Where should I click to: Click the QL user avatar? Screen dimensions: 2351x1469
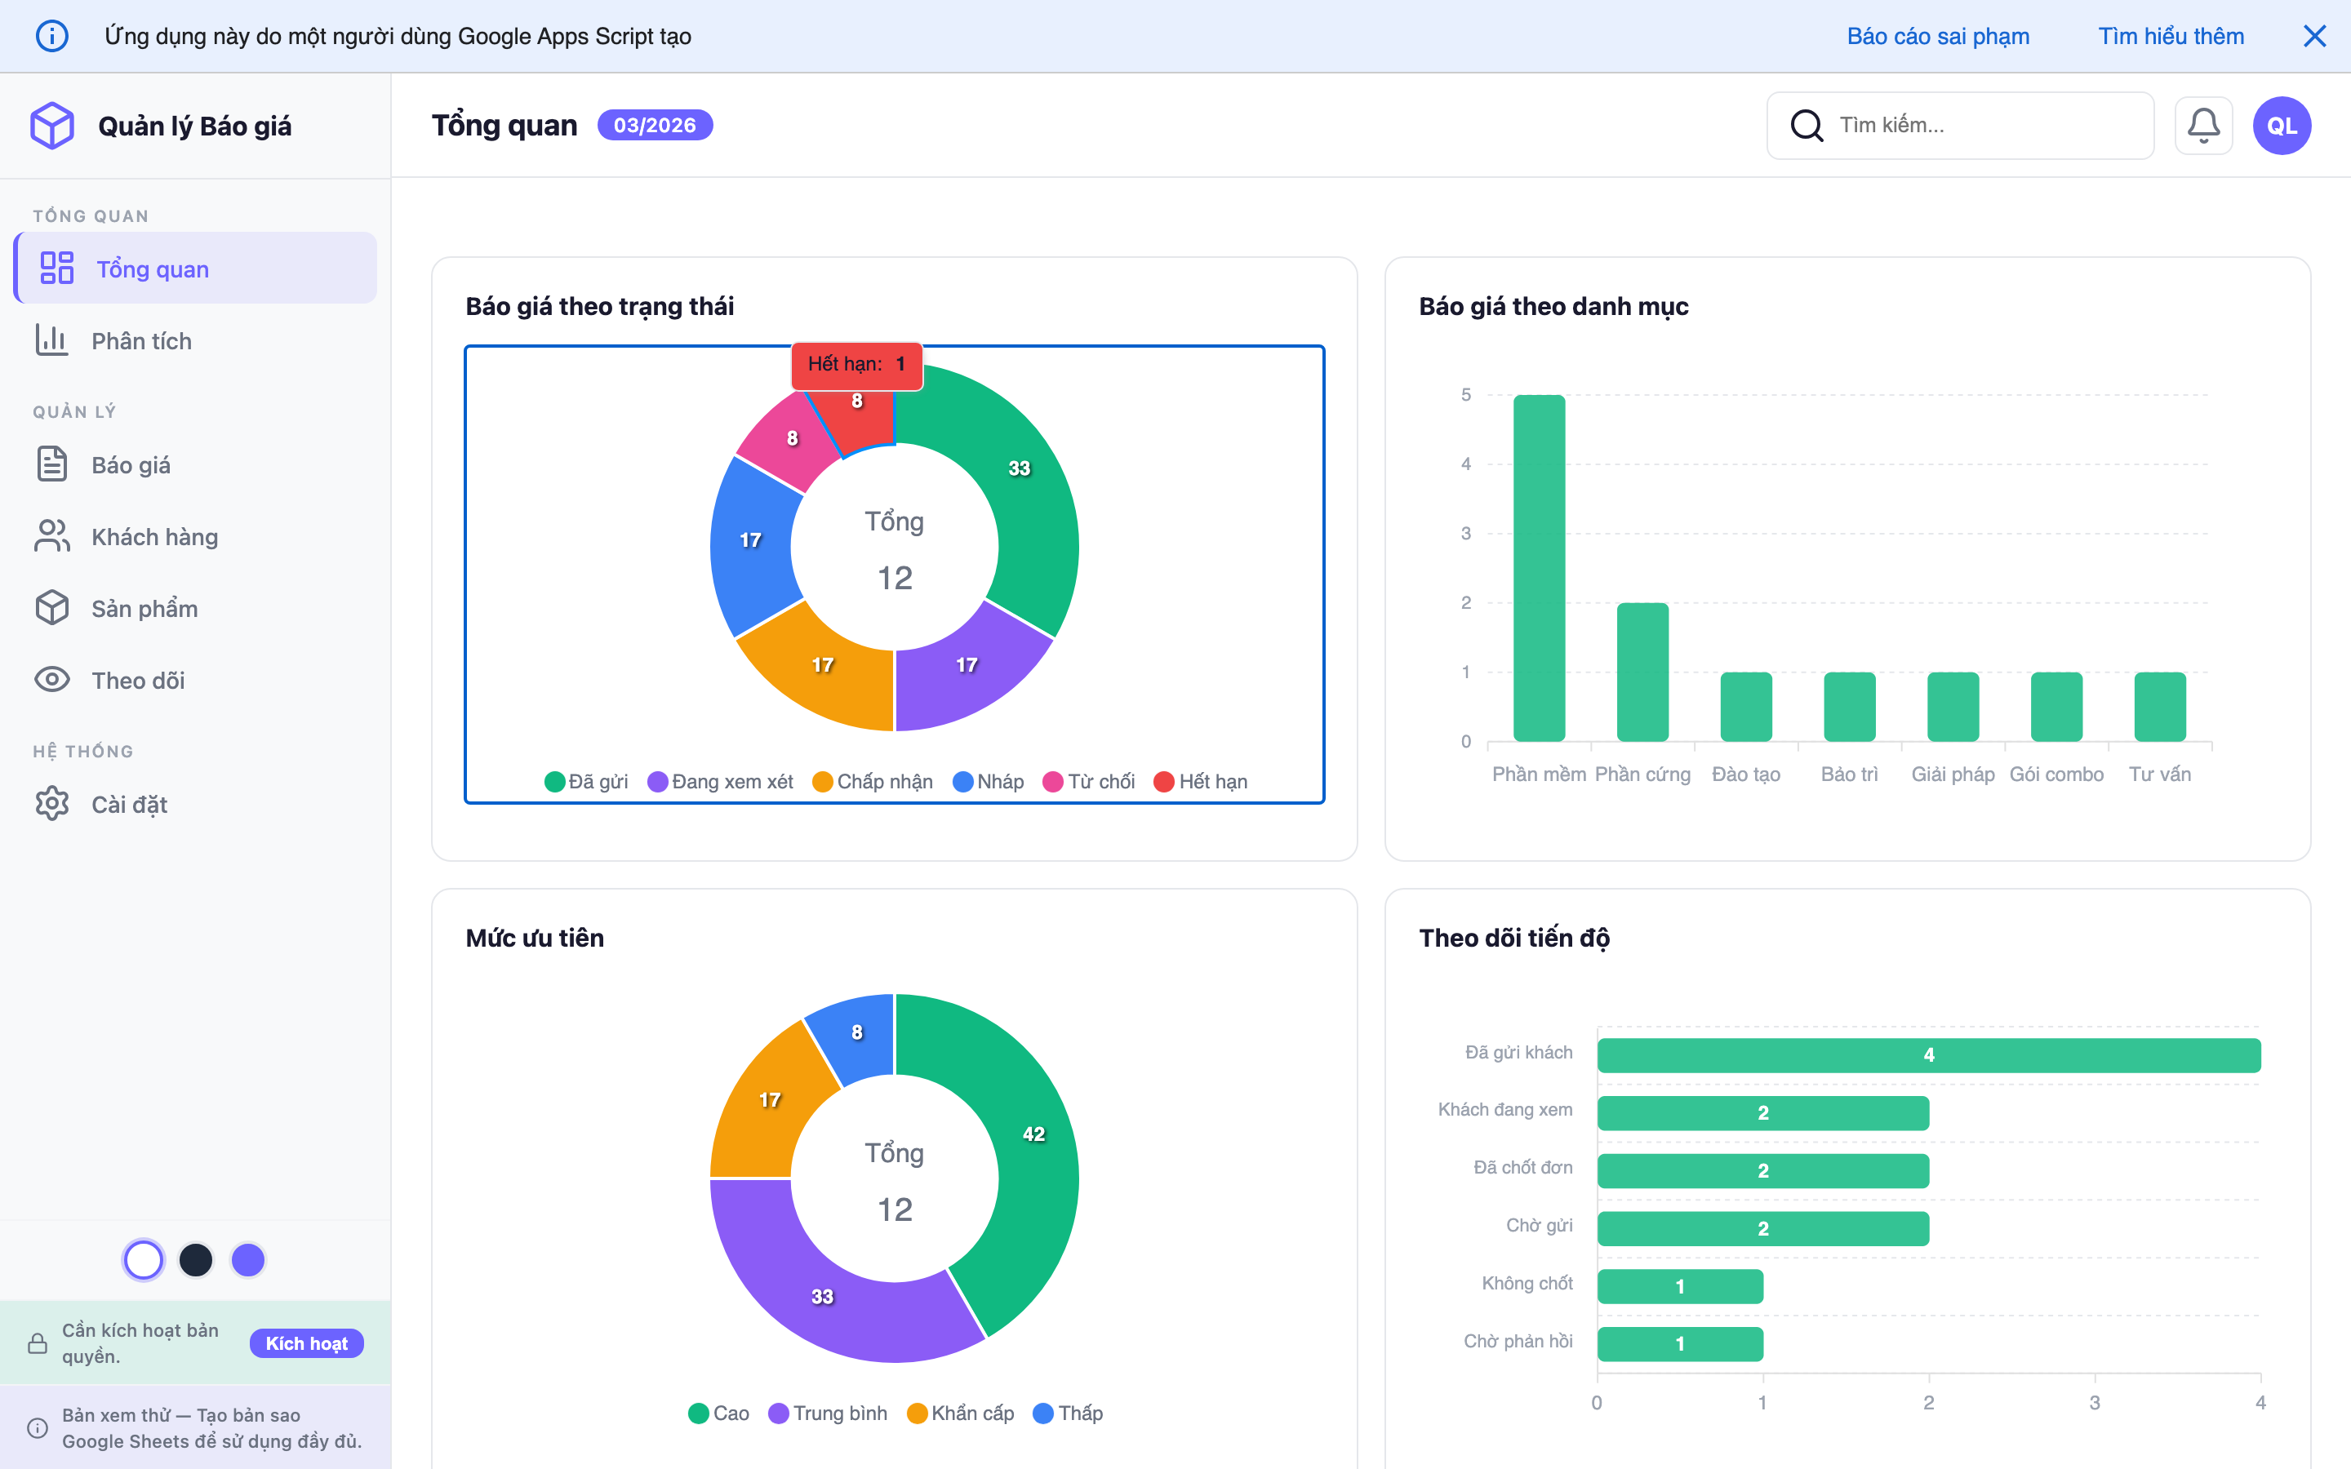point(2281,126)
